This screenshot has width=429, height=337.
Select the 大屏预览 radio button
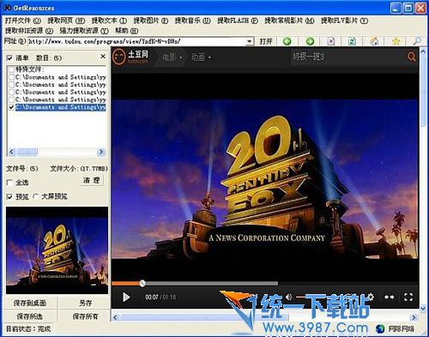[35, 196]
